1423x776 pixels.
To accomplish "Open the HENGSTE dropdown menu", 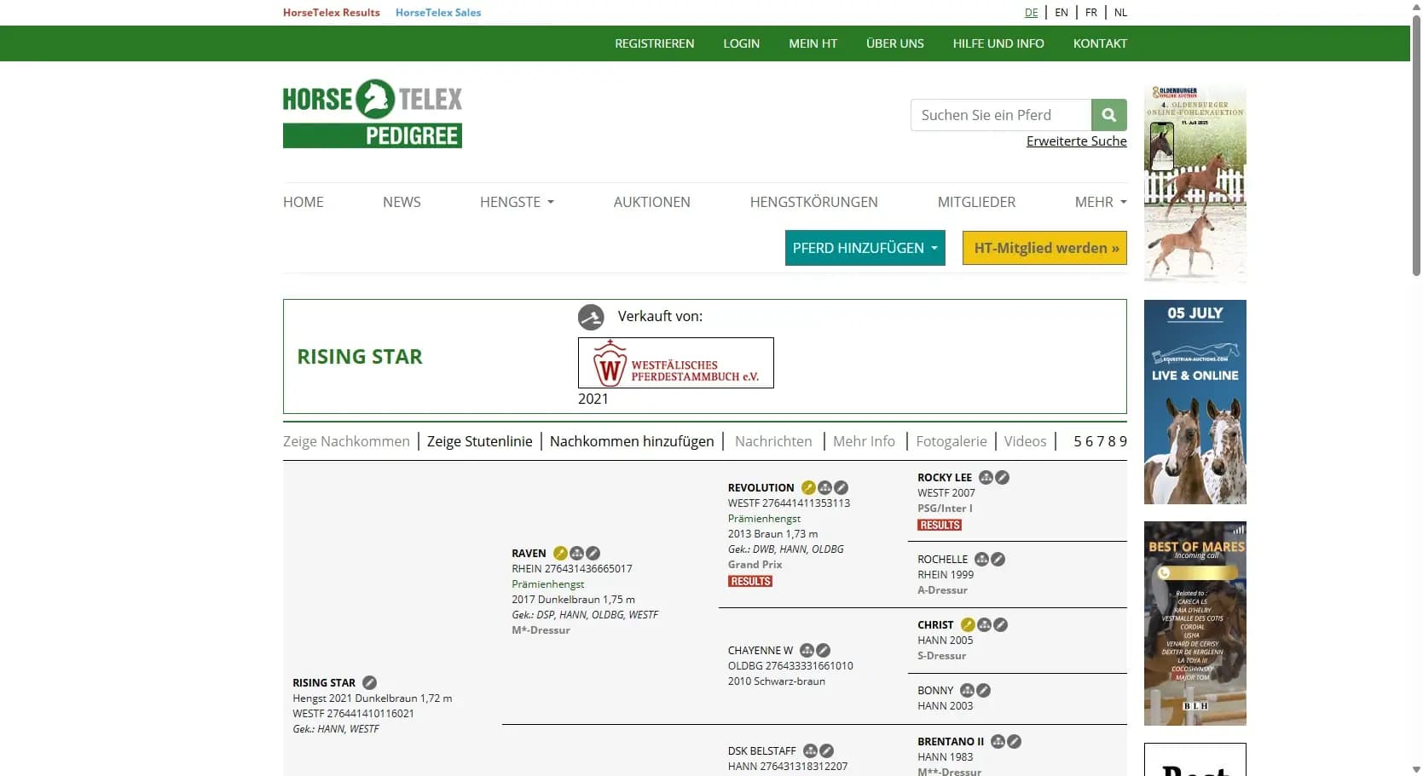I will click(516, 202).
